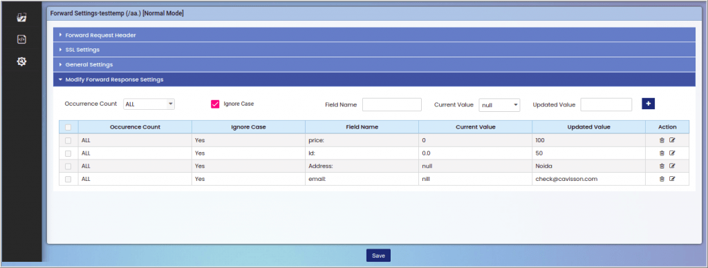Expand Forward Request Header section
The width and height of the screenshot is (708, 268).
374,35
